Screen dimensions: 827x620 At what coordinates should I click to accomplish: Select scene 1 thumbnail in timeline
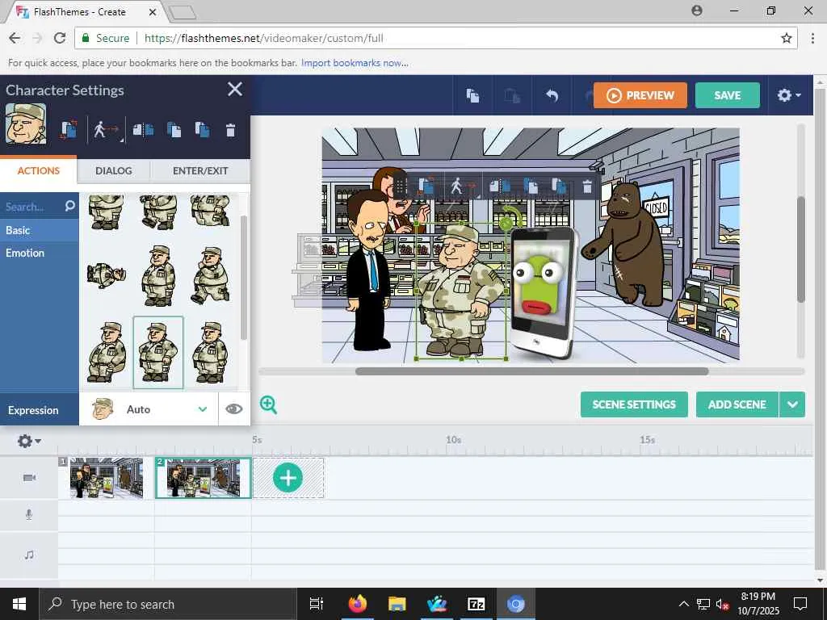tap(107, 478)
